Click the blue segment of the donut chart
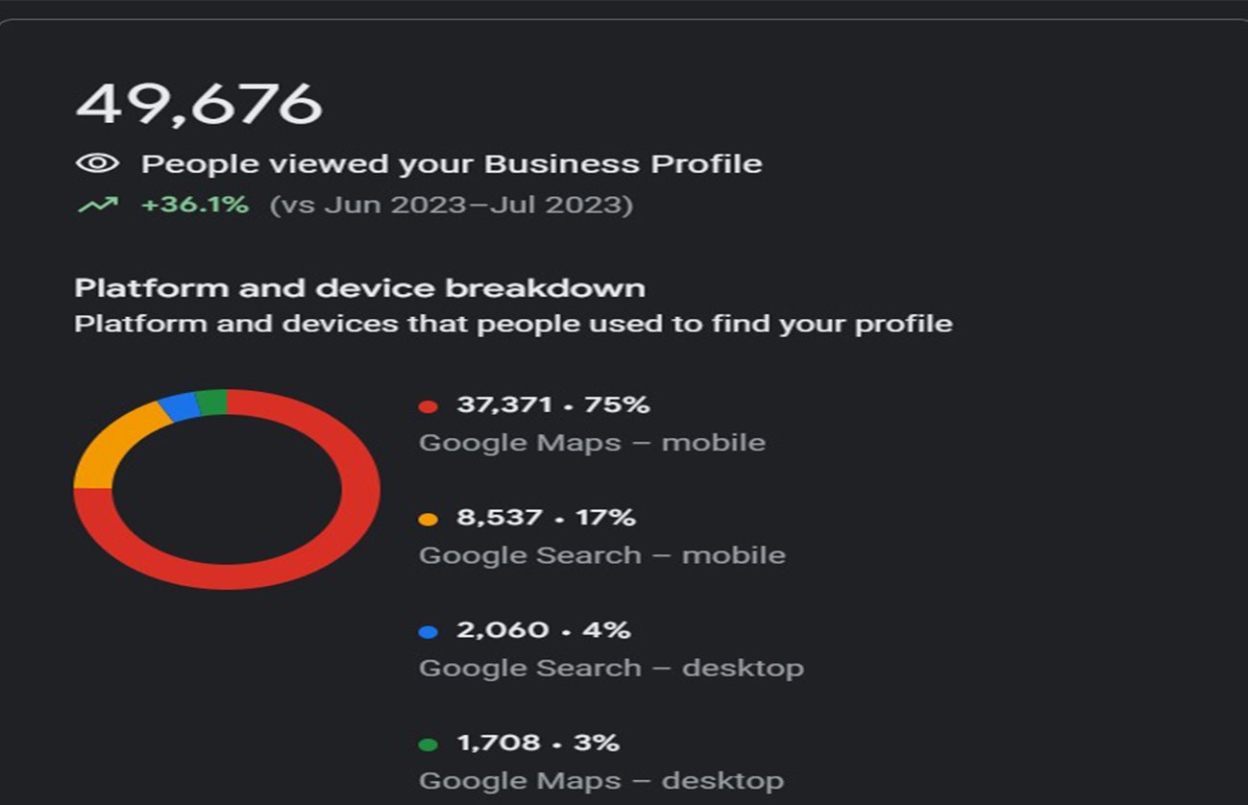The height and width of the screenshot is (805, 1248). [x=179, y=407]
